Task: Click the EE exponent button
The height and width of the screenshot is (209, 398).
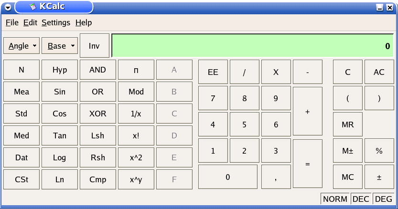Action: [x=213, y=72]
